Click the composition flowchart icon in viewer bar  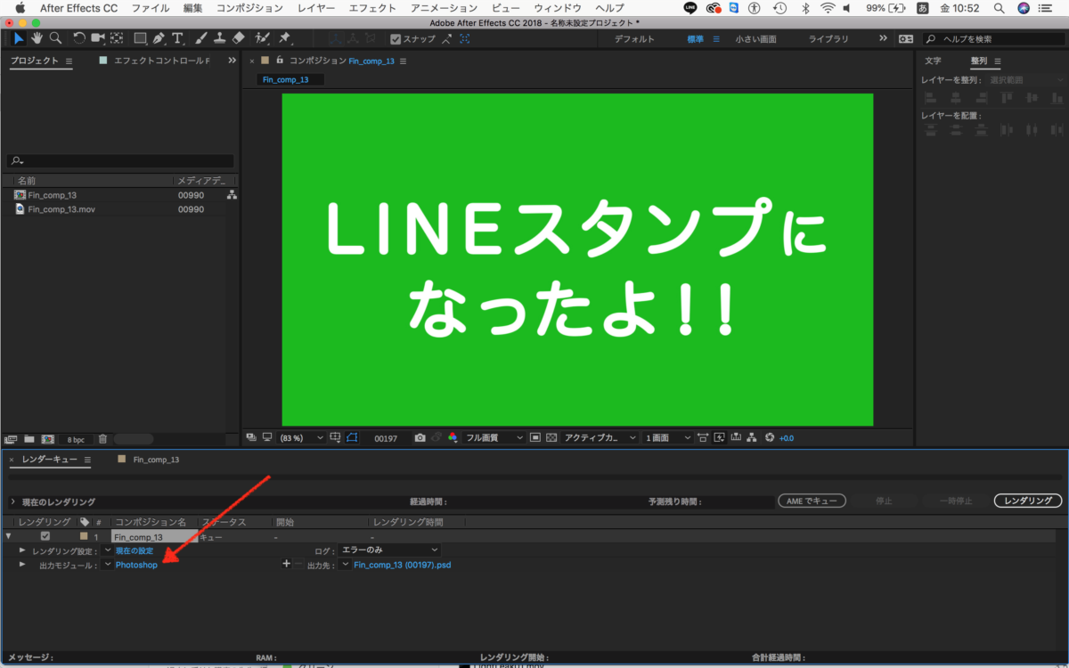tap(752, 438)
